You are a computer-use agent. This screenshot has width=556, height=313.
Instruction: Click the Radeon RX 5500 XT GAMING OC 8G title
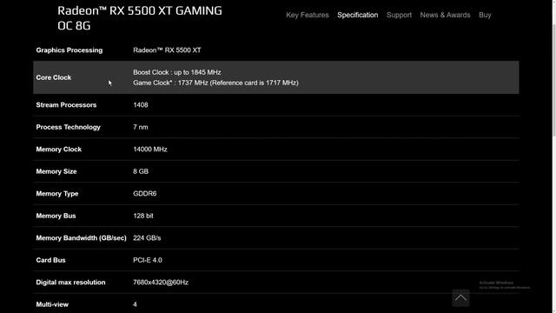140,17
